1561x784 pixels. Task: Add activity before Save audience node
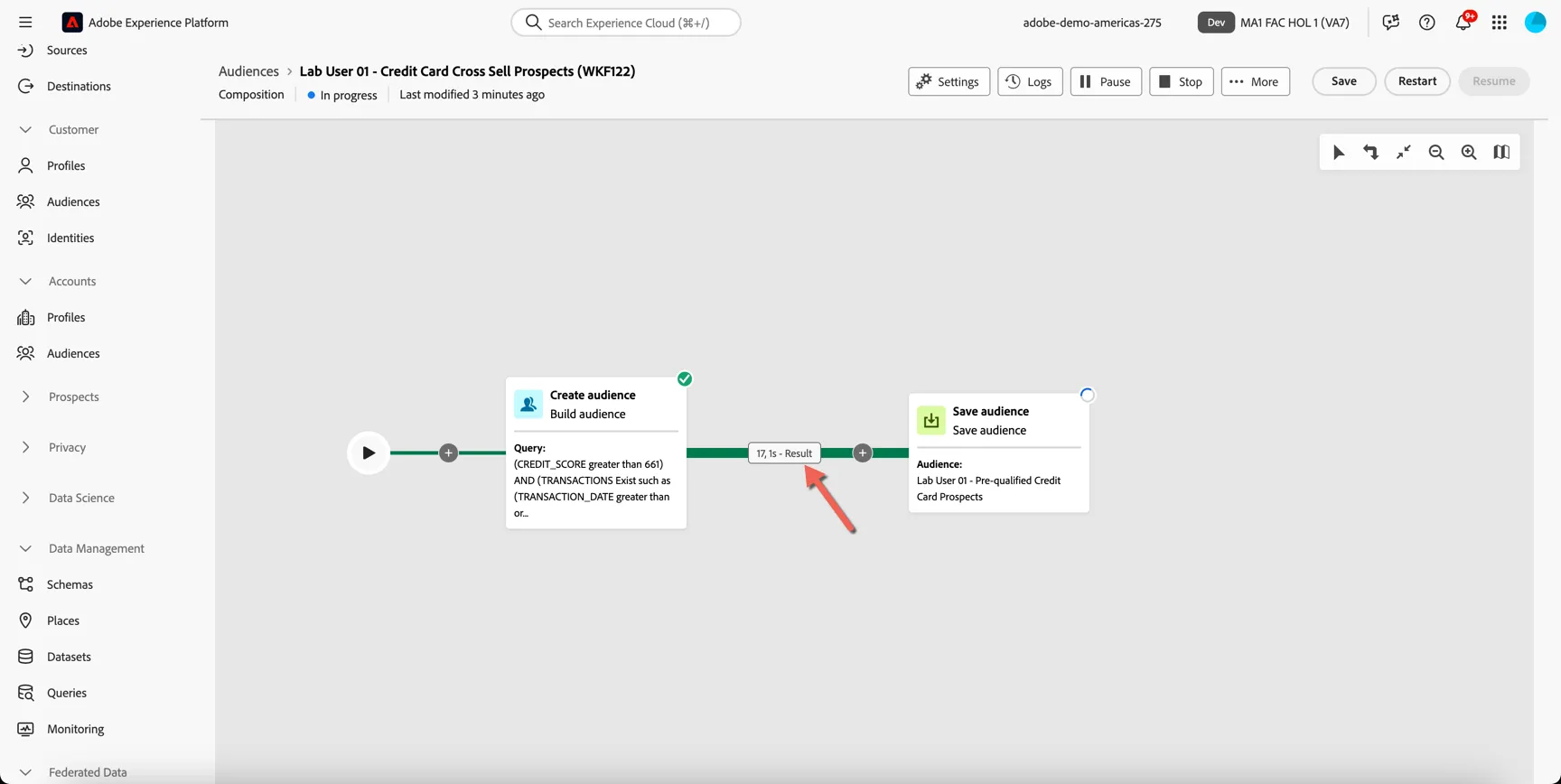[x=863, y=453]
